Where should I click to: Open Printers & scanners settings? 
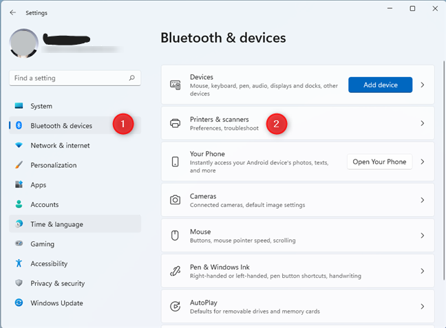coord(298,123)
